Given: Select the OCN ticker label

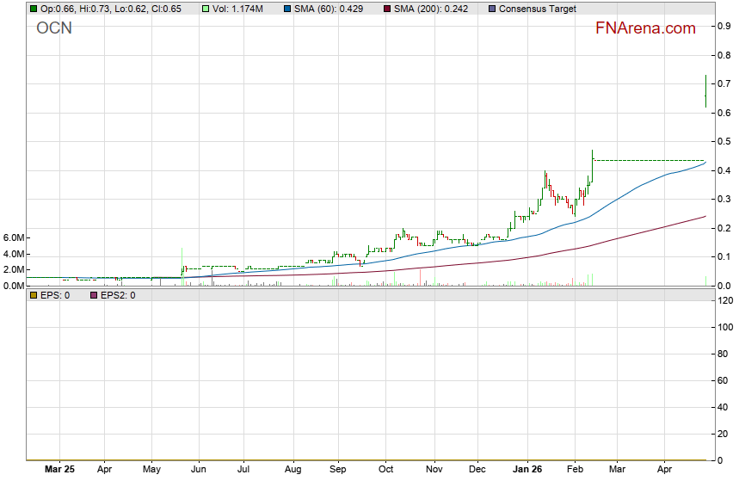Looking at the screenshot, I should (54, 28).
